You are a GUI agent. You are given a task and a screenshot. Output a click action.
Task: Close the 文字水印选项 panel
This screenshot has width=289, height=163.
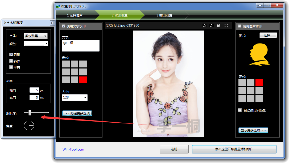52,23
